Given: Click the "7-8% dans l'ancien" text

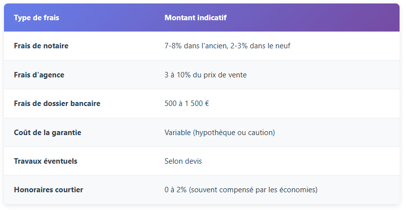Looking at the screenshot, I should tap(195, 46).
